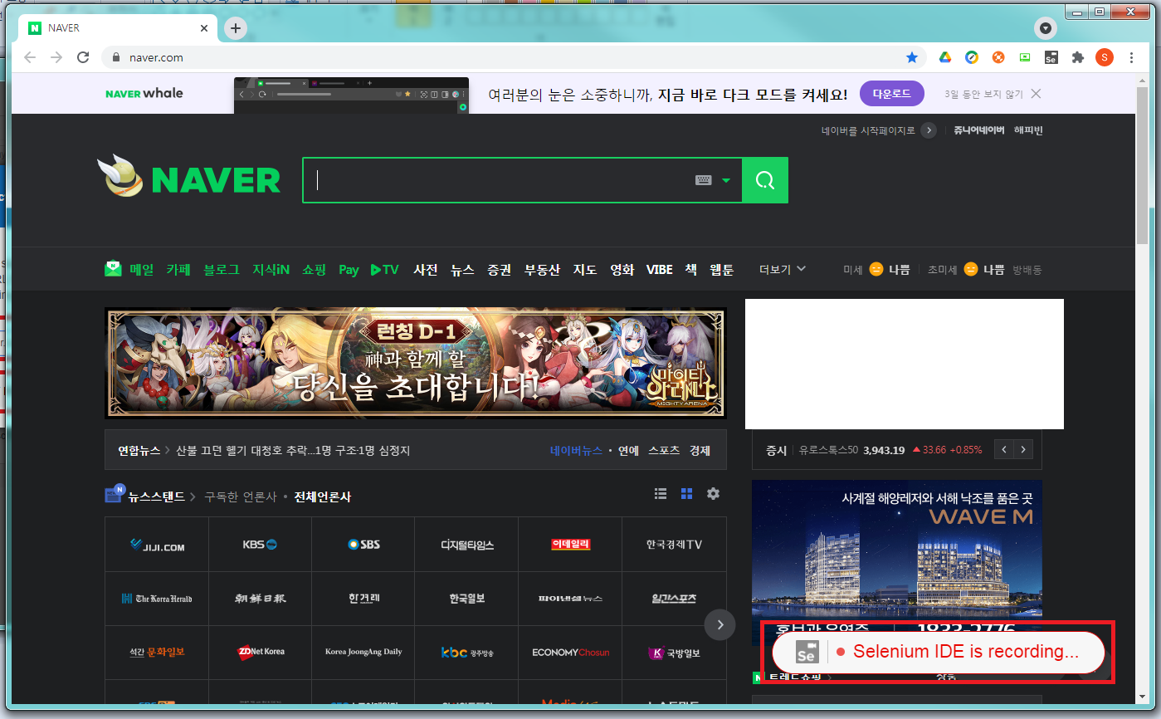The image size is (1161, 719).
Task: Click the bookmark star in the address bar
Action: 912,57
